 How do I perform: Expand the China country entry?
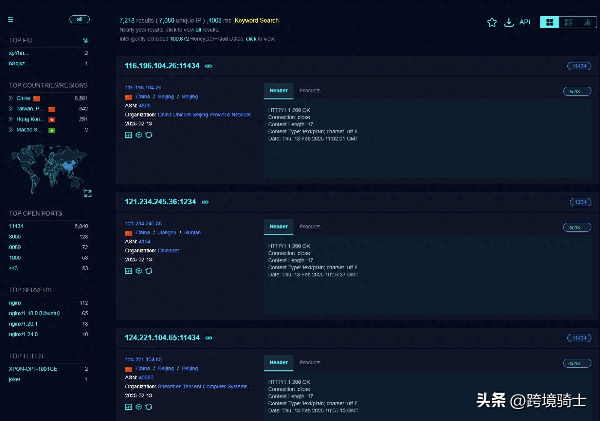coord(11,98)
